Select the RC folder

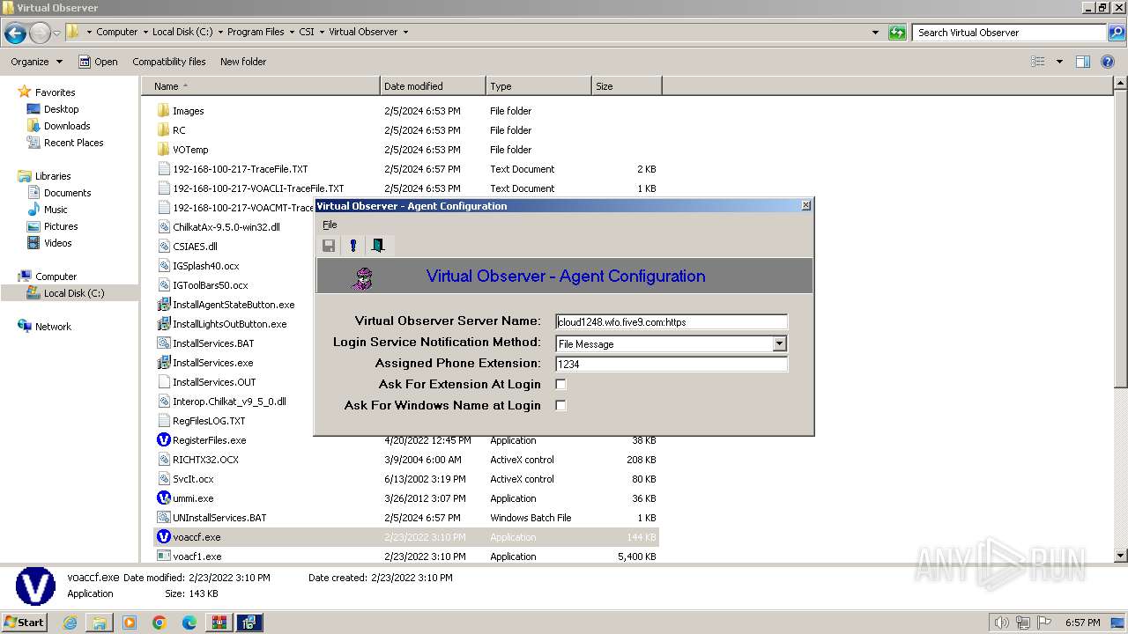pyautogui.click(x=179, y=130)
